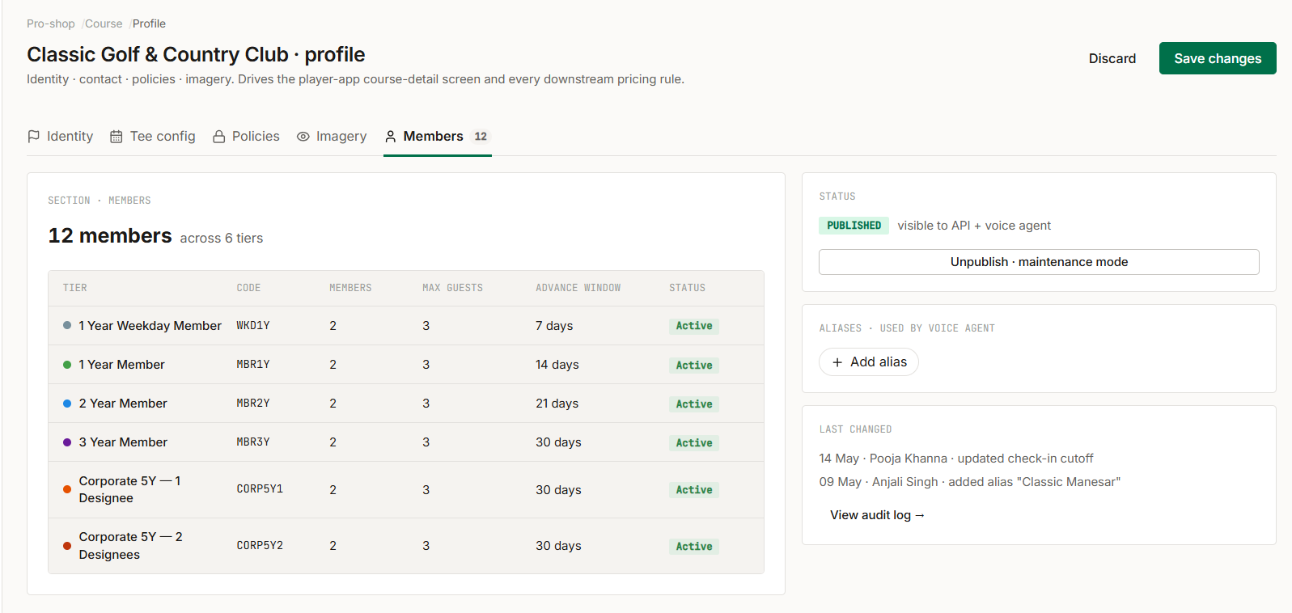Screen dimensions: 1292x613
Task: Click the red dot for Corporate 5Y — 2 Designees
Action: click(x=67, y=546)
